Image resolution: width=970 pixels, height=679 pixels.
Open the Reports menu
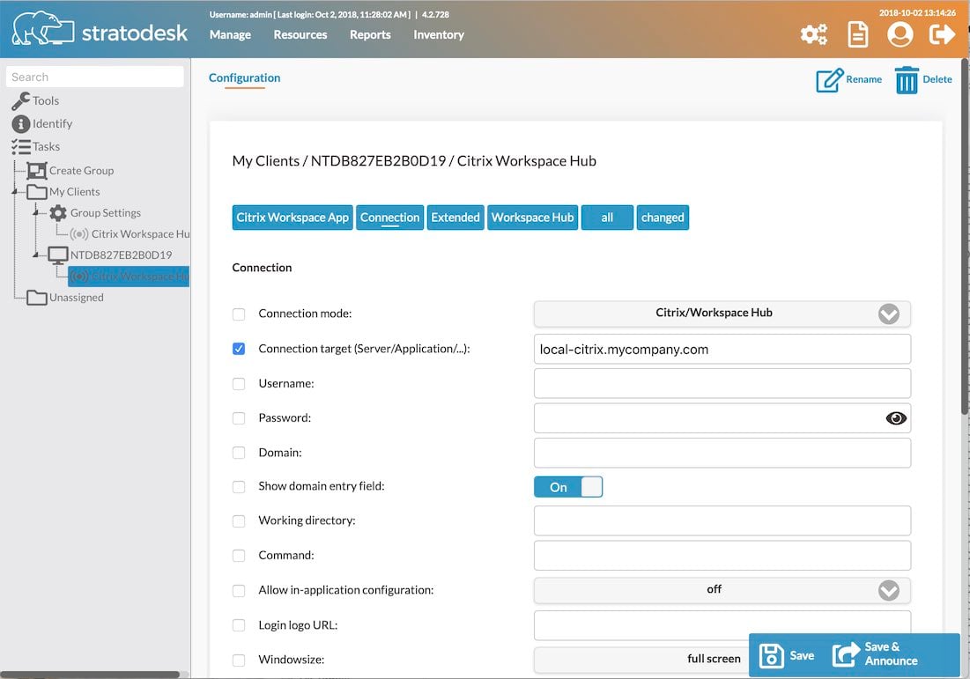click(370, 34)
